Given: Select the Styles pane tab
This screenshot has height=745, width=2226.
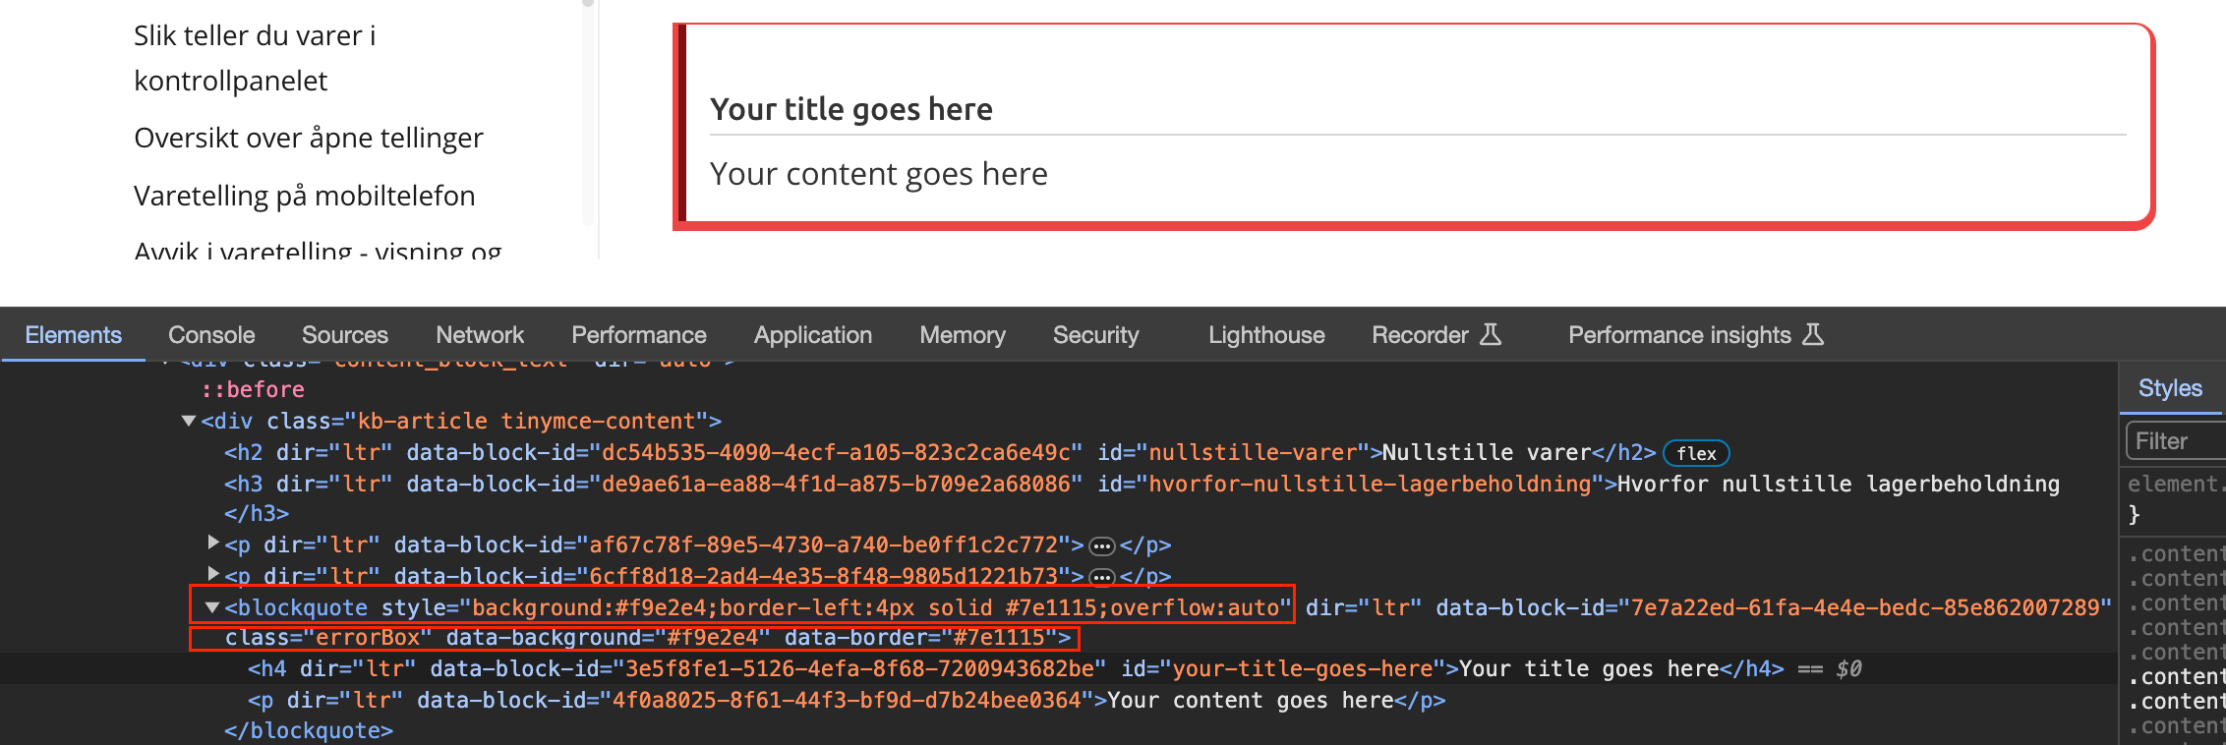Looking at the screenshot, I should [x=2169, y=388].
